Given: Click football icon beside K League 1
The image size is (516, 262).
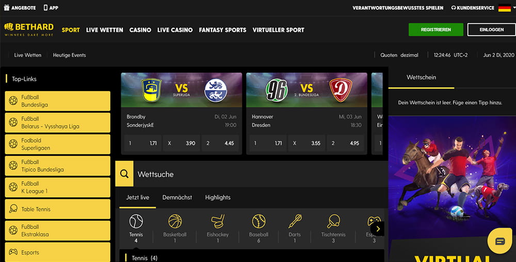Looking at the screenshot, I should click(13, 187).
